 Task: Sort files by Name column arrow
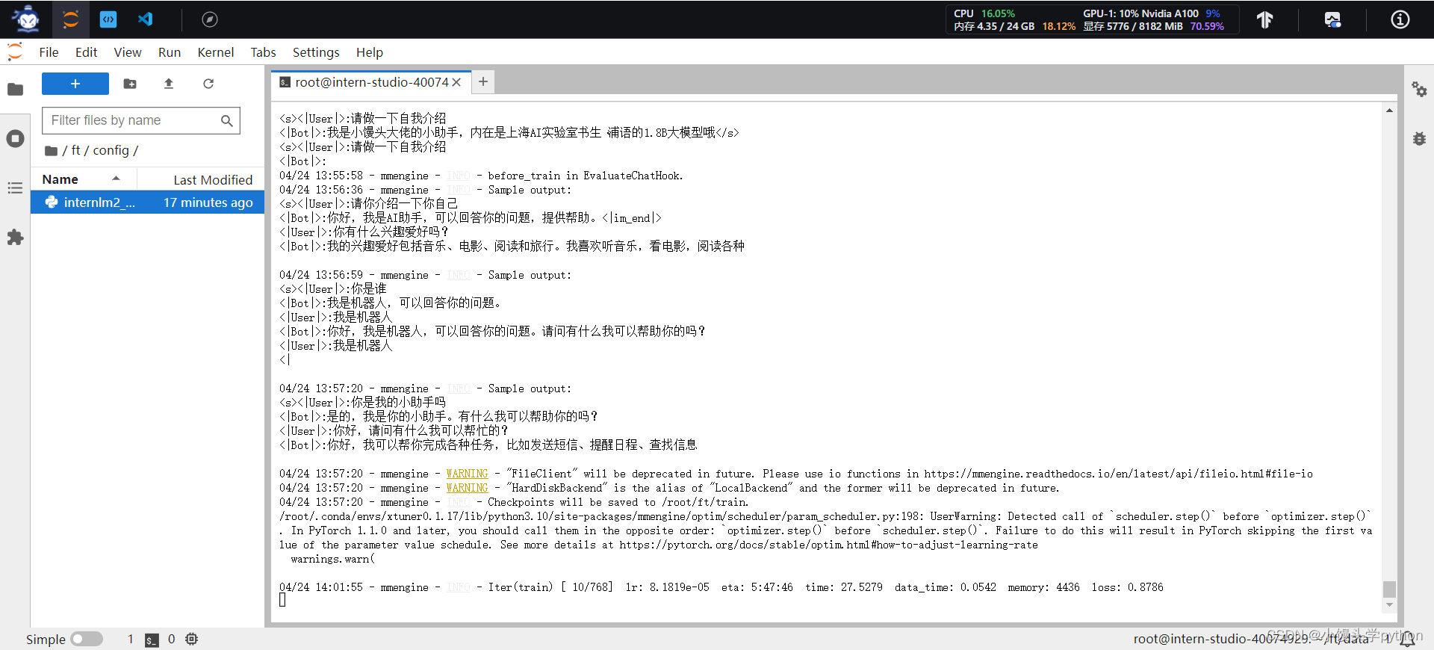click(x=116, y=179)
